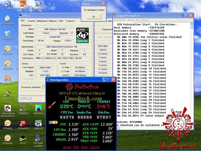Open the Calculate(C) menu in Super PI
Viewport: 201px width, 151px height.
pyautogui.click(x=120, y=20)
